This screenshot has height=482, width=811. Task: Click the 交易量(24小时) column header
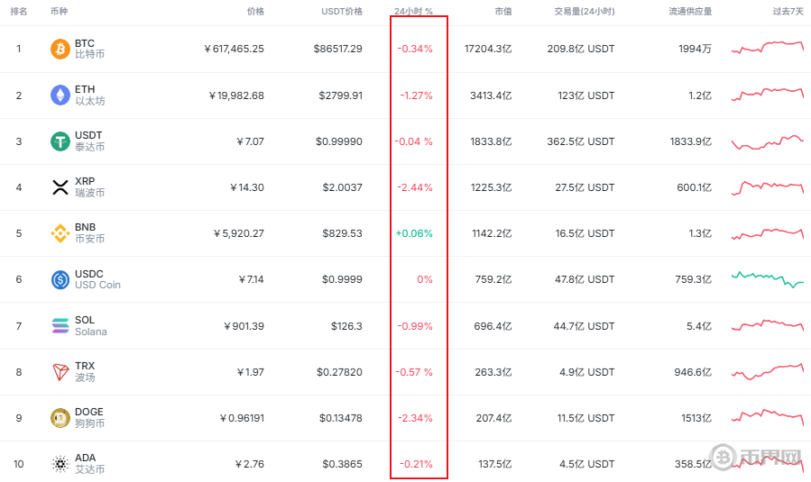(585, 12)
